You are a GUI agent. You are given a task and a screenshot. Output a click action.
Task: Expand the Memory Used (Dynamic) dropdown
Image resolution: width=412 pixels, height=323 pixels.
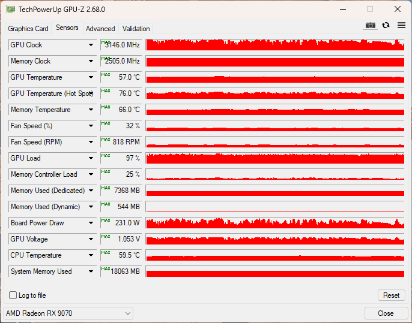pyautogui.click(x=91, y=207)
